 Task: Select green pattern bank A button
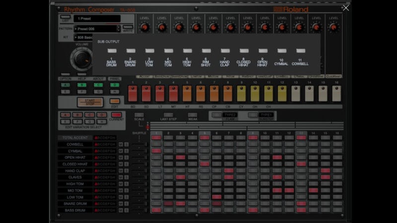click(x=66, y=85)
